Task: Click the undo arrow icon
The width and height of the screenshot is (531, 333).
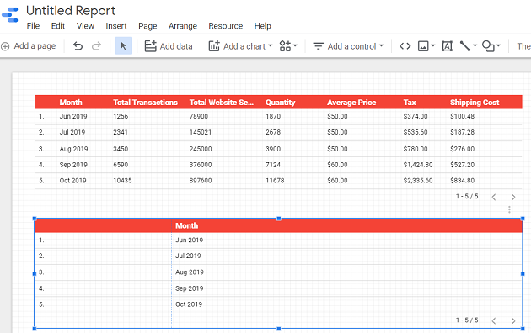Action: coord(78,46)
